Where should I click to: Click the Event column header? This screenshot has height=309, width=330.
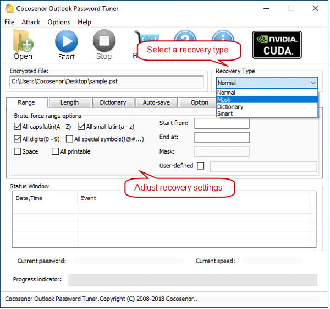click(194, 198)
